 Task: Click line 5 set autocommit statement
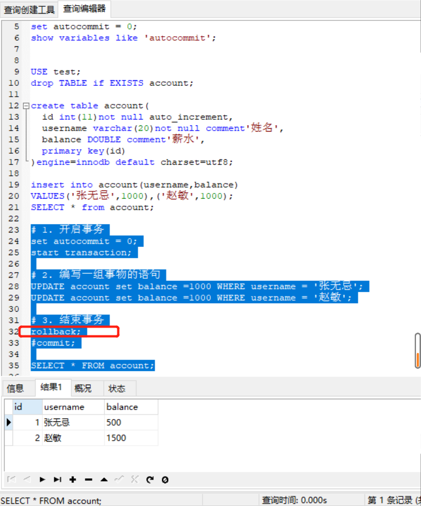[84, 27]
